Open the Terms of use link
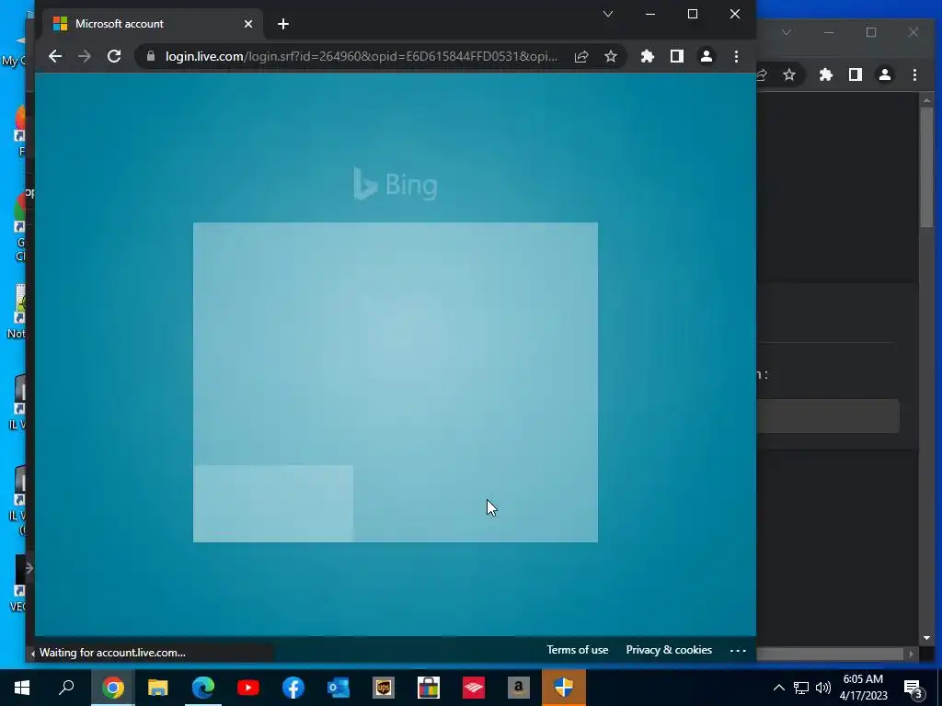The height and width of the screenshot is (706, 942). pyautogui.click(x=578, y=650)
